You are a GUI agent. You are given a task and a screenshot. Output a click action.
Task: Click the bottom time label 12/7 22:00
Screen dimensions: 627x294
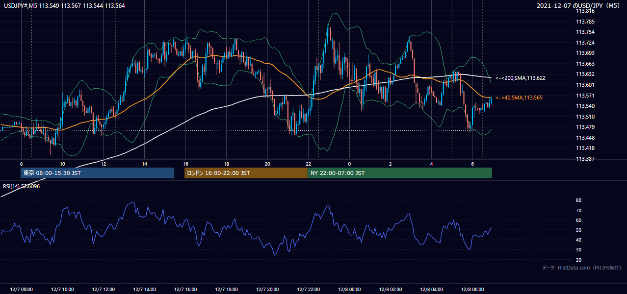coord(308,290)
